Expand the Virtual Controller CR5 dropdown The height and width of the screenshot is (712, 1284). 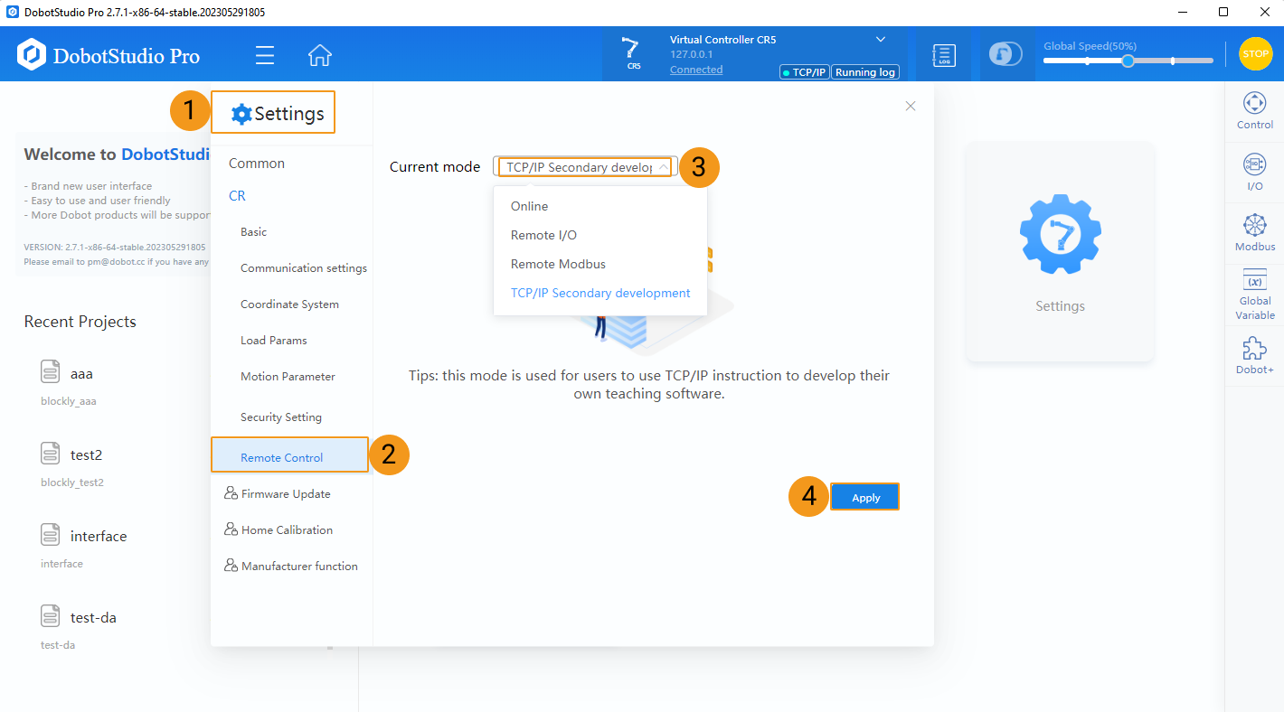tap(881, 40)
